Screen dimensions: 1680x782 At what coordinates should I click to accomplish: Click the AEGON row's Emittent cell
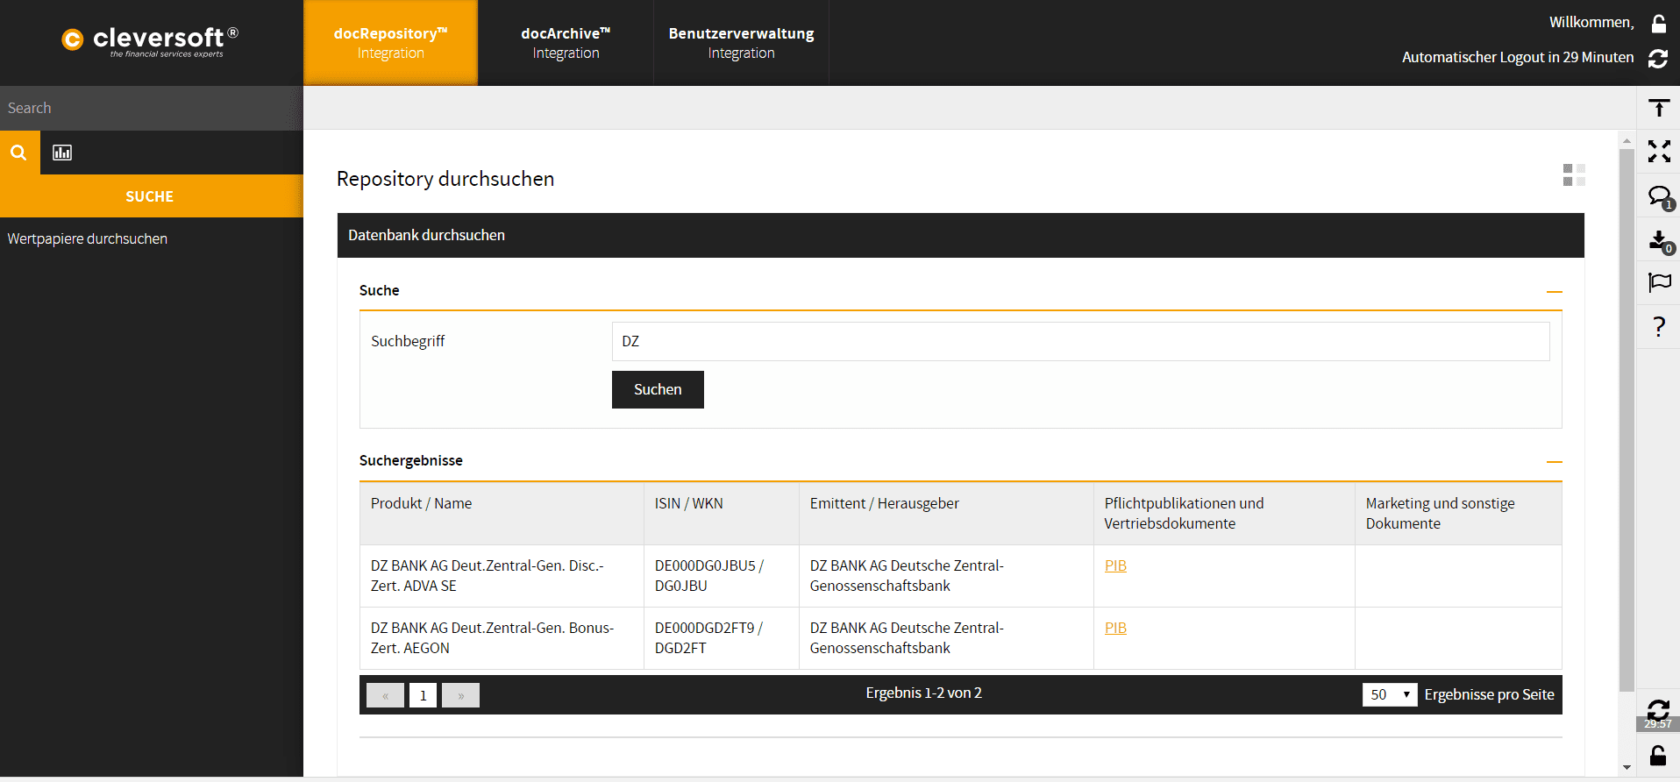pyautogui.click(x=946, y=638)
